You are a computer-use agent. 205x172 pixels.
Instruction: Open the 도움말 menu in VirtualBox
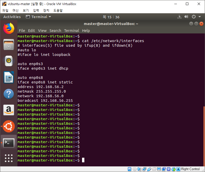coord(58,10)
